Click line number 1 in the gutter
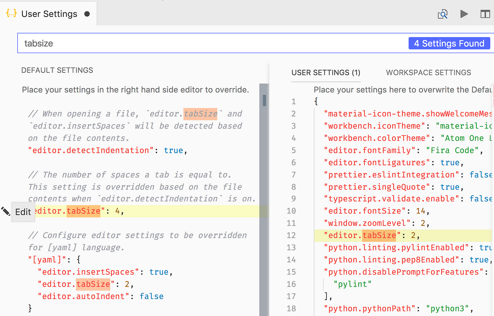Screen dimensions: 494x316 (x=294, y=102)
